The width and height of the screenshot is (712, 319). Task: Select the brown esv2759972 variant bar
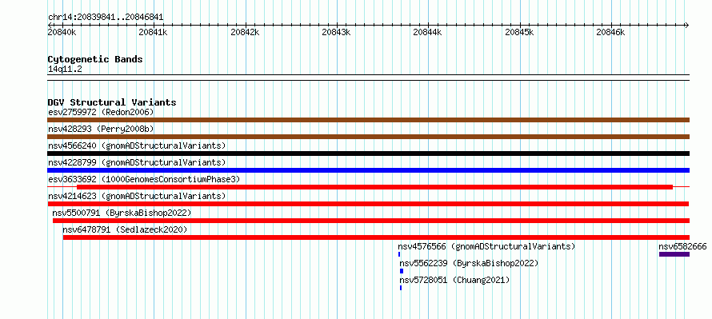368,120
